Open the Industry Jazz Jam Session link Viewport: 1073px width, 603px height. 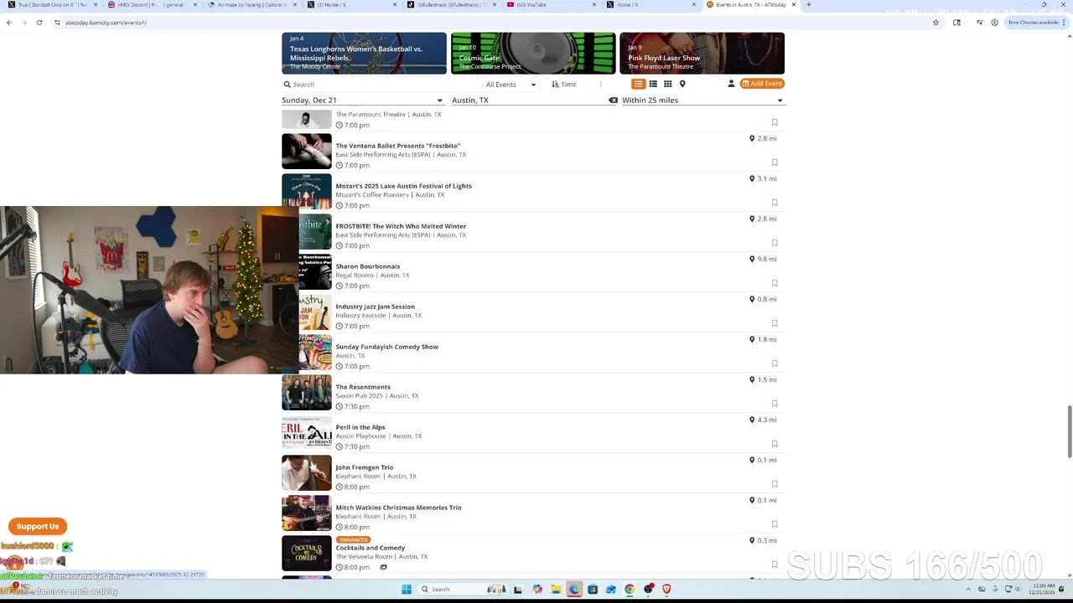click(x=375, y=307)
